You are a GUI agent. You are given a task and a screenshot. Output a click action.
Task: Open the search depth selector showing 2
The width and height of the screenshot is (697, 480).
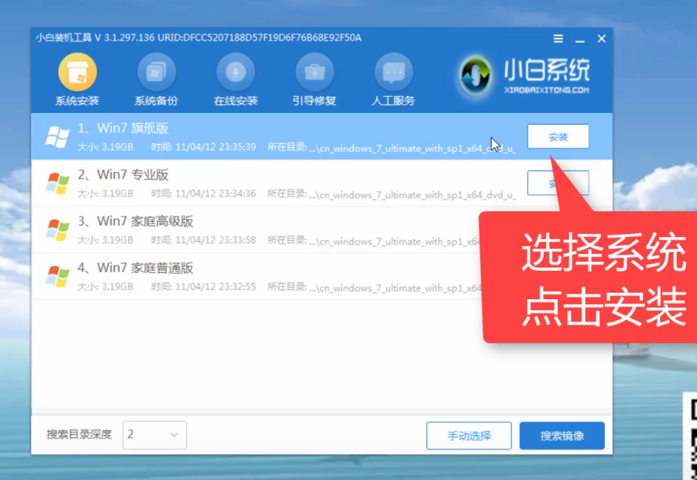tap(154, 435)
